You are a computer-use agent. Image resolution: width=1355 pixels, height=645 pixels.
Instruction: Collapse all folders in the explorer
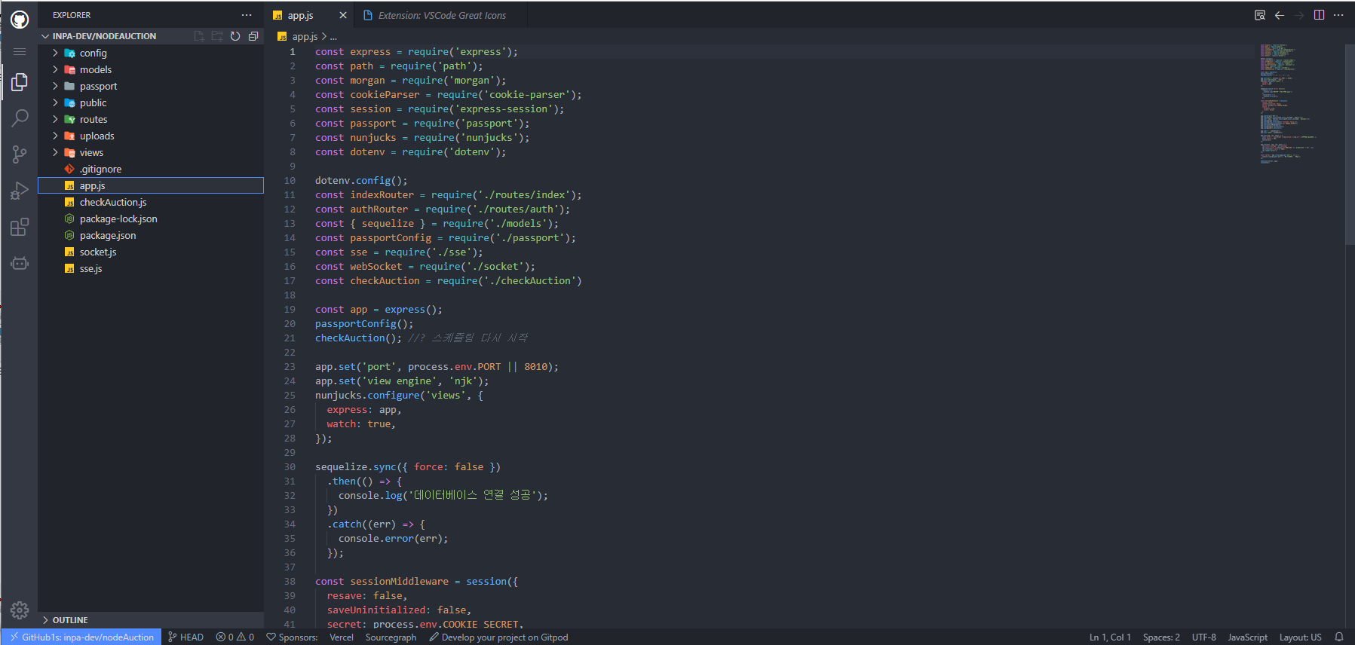tap(253, 36)
